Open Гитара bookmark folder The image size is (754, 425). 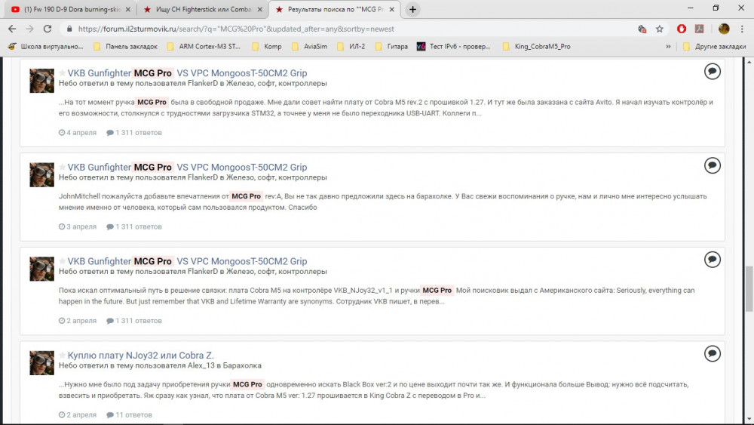click(x=391, y=47)
